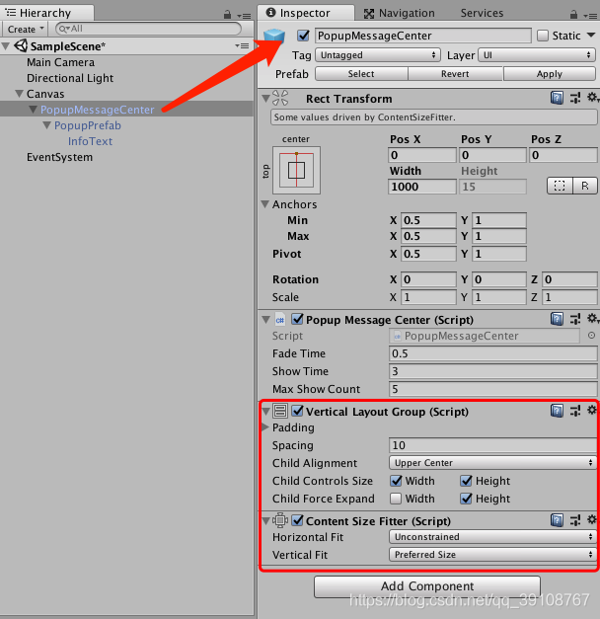Toggle raw edit mode R button
The image size is (600, 619).
[x=585, y=186]
